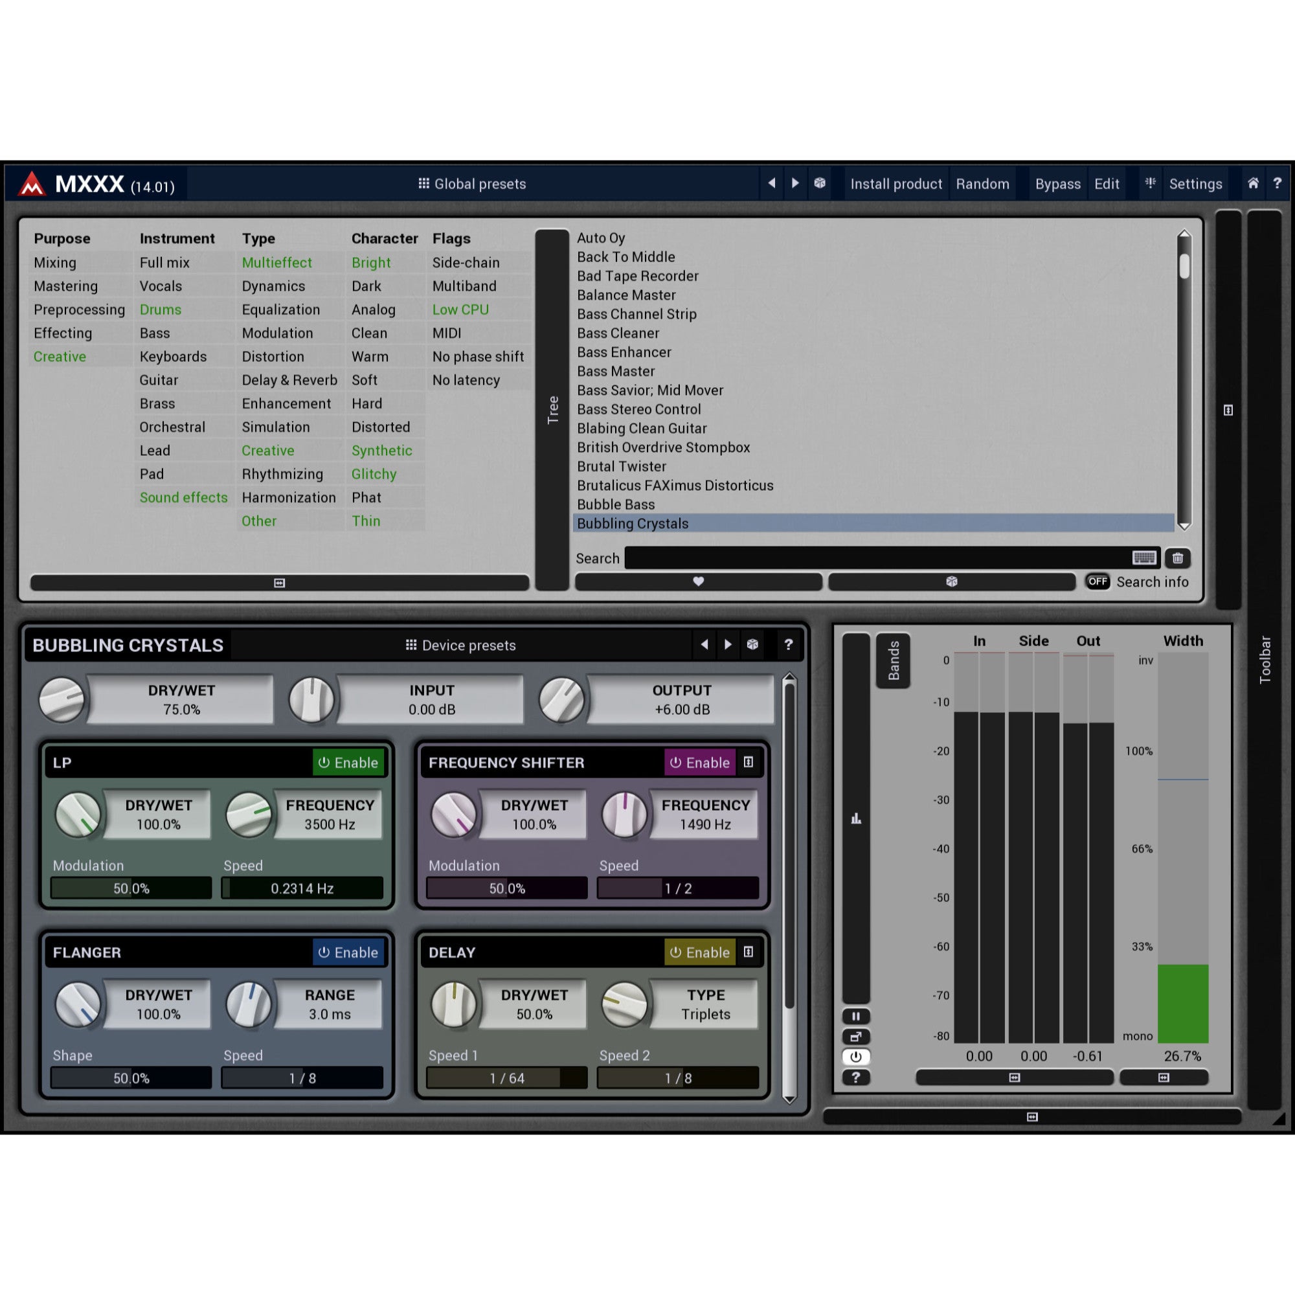Toggle Delay Enable button
The width and height of the screenshot is (1295, 1295).
(700, 952)
